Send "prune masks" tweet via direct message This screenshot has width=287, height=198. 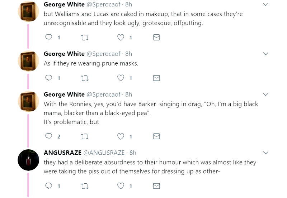pos(156,78)
